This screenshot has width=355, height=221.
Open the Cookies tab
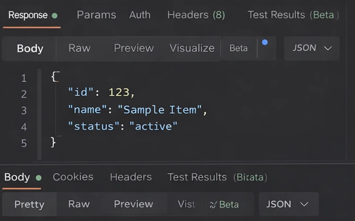pos(73,177)
